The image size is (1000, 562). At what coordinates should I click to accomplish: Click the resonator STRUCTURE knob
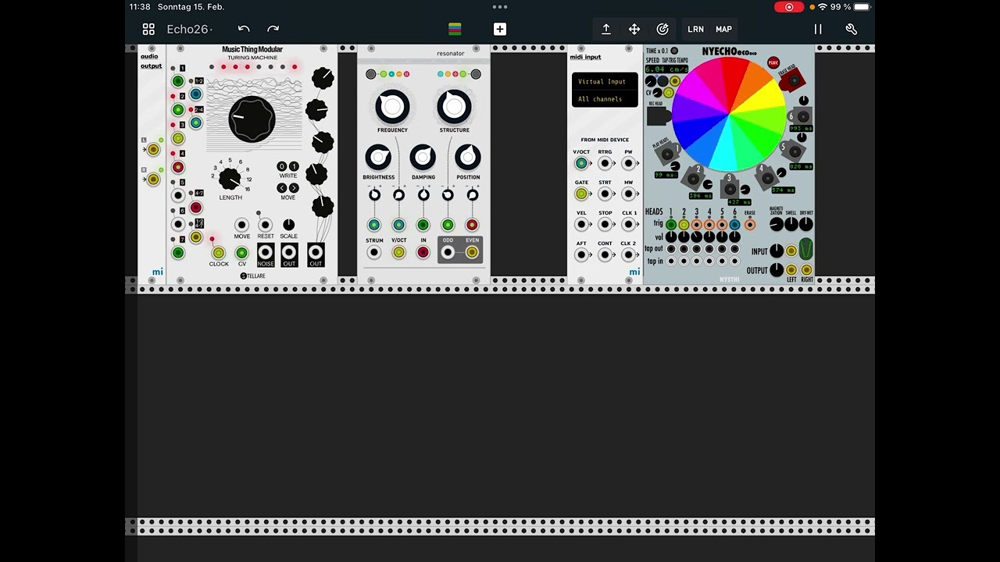tap(454, 107)
